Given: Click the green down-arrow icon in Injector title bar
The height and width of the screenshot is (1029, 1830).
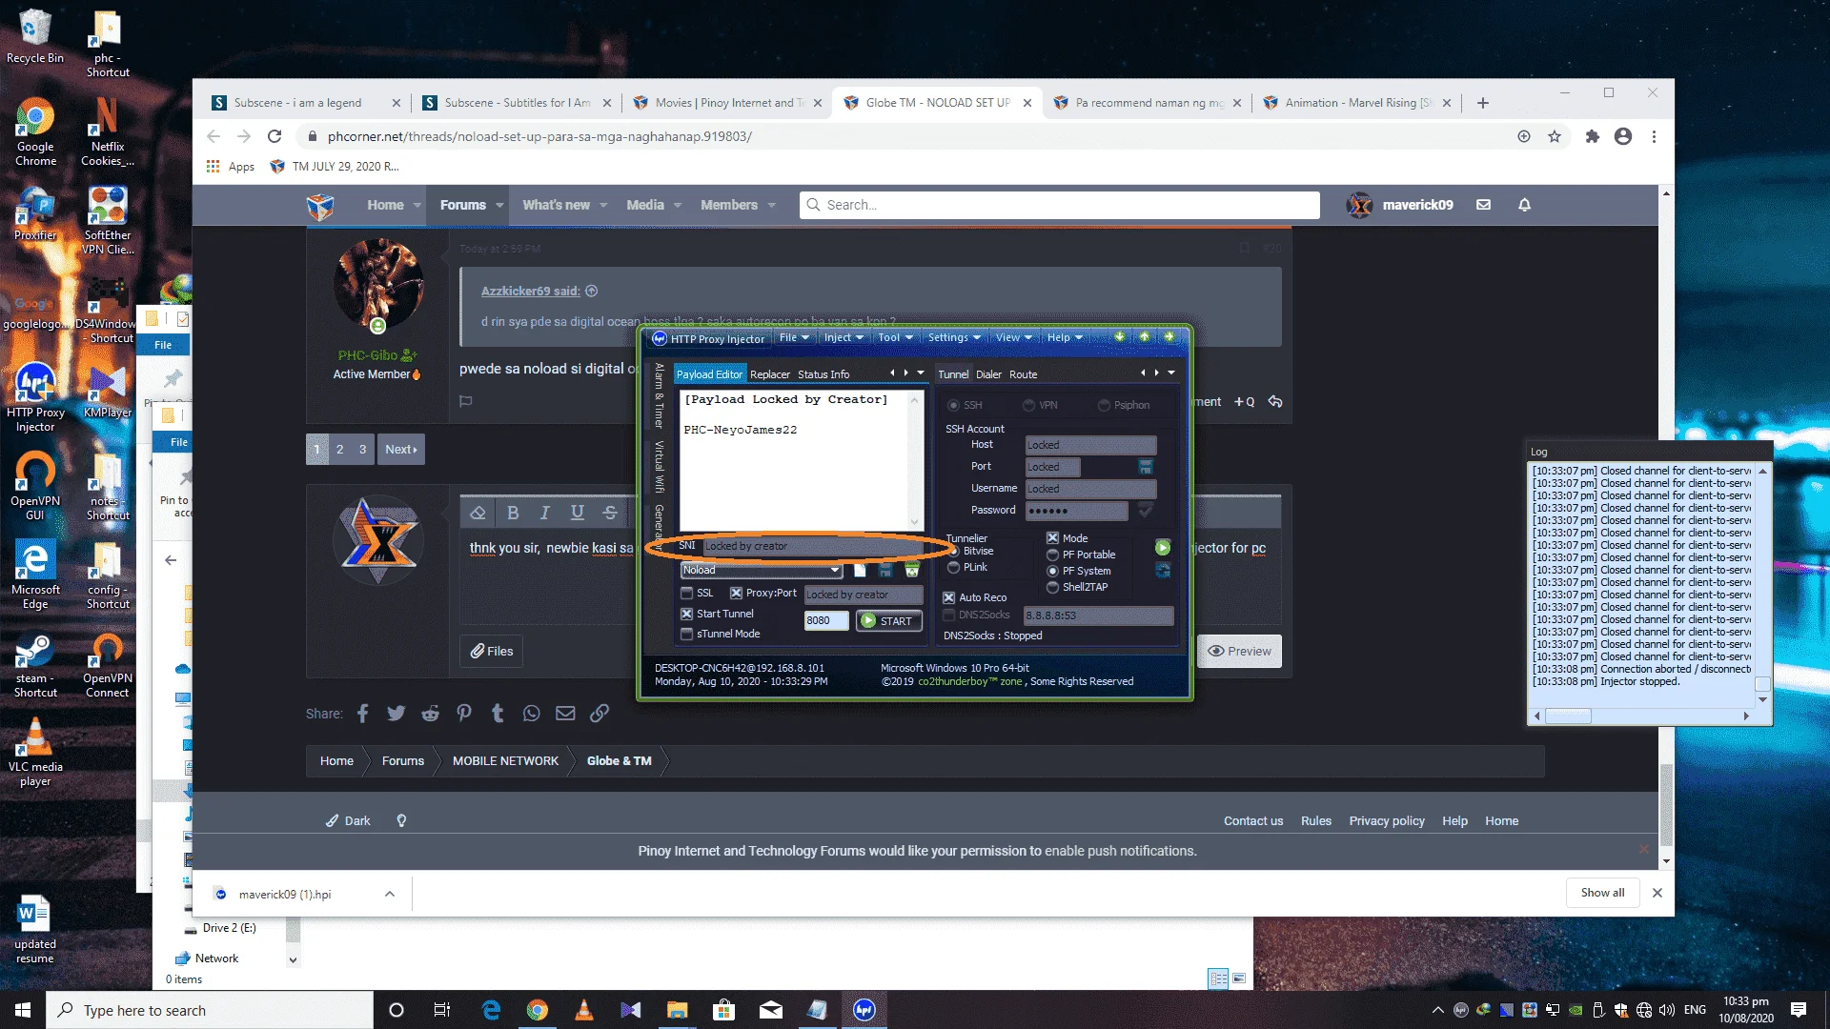Looking at the screenshot, I should pyautogui.click(x=1119, y=336).
